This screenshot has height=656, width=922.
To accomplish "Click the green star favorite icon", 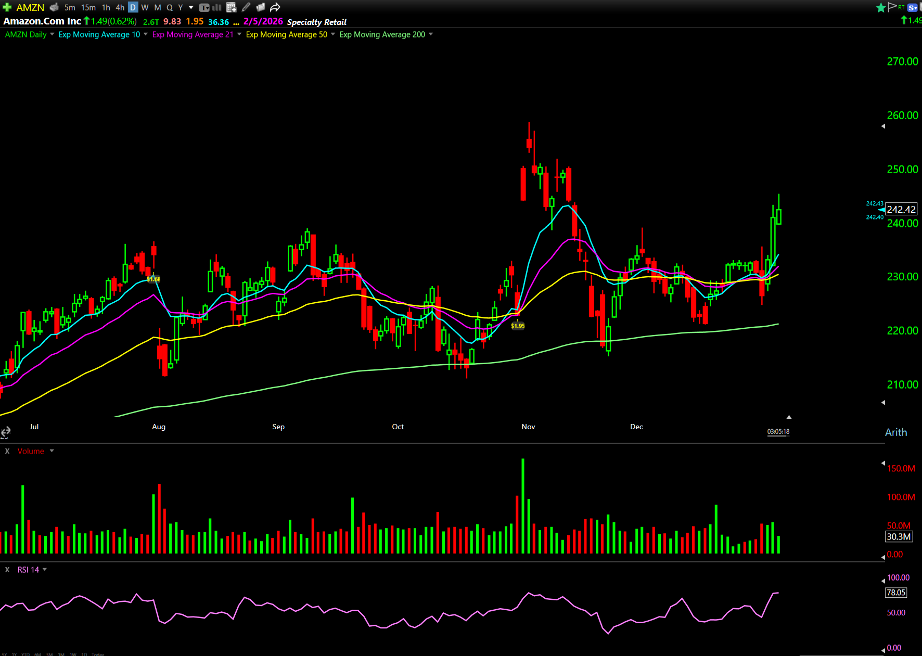I will coord(880,7).
